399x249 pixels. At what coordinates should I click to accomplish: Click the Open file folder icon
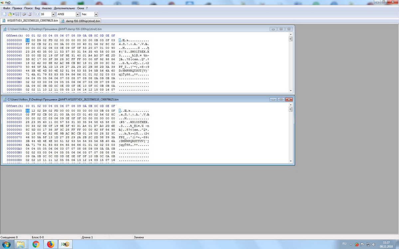pos(10,14)
